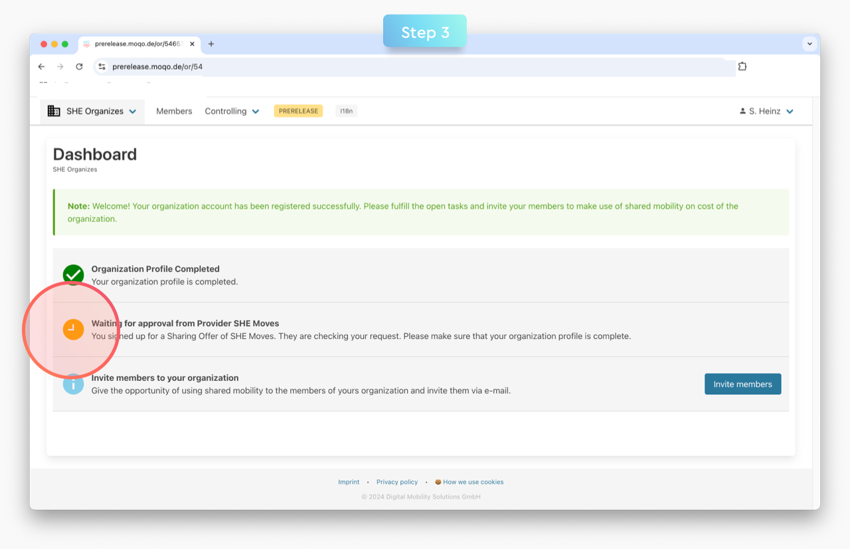Screen dimensions: 850x549
Task: Click the organization building icon
Action: [54, 111]
